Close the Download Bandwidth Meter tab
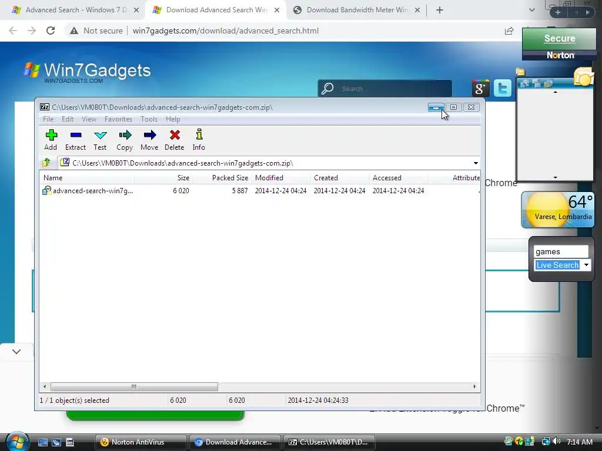The image size is (602, 451). pyautogui.click(x=417, y=10)
